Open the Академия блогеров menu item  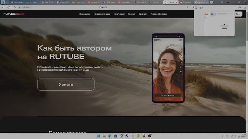click(158, 14)
